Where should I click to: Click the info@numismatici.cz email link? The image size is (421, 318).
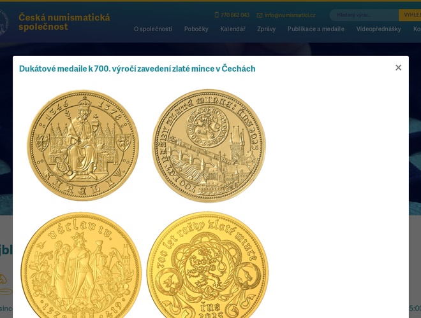click(290, 15)
